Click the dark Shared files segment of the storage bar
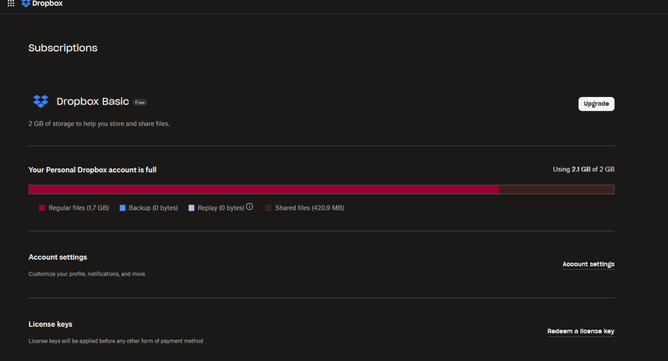 pyautogui.click(x=556, y=190)
